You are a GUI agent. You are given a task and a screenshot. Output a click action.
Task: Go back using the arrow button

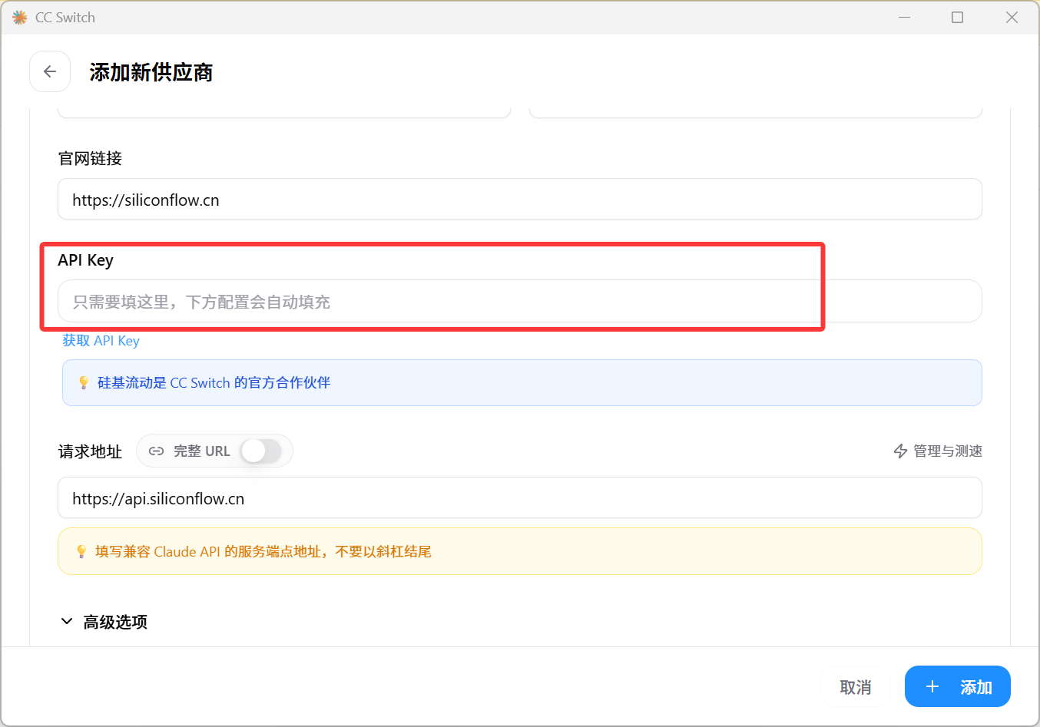50,71
